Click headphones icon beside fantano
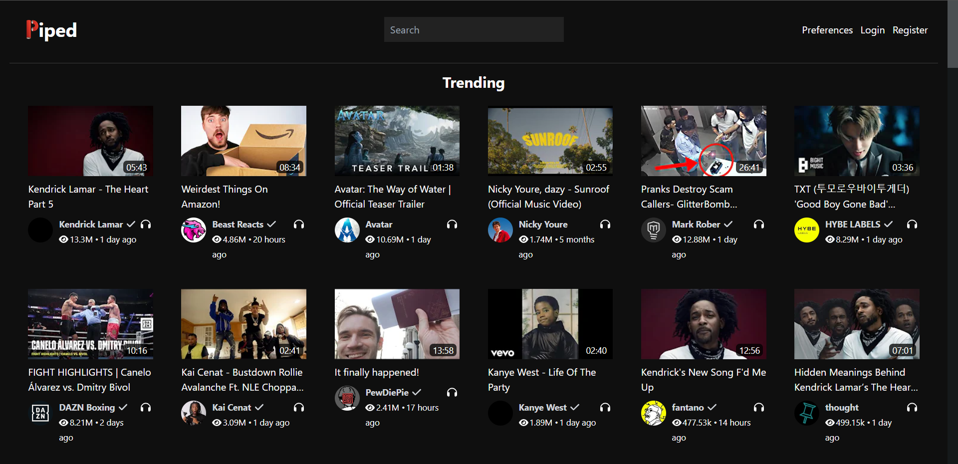 tap(759, 408)
